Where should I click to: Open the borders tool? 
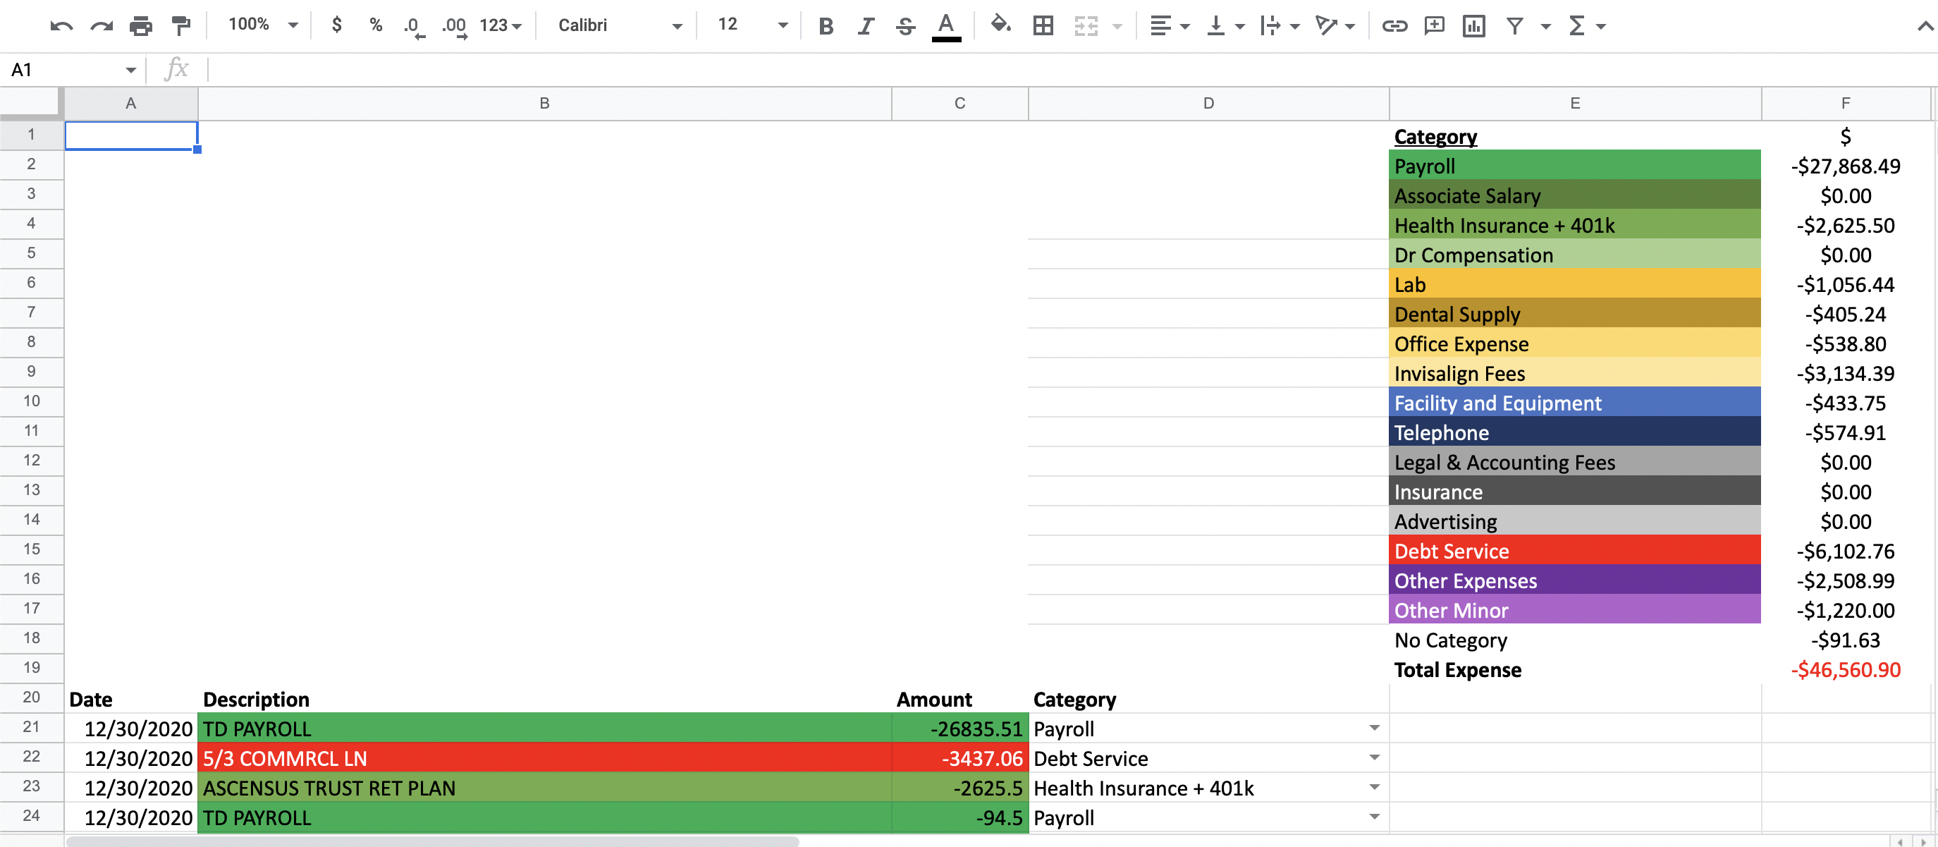(1043, 26)
